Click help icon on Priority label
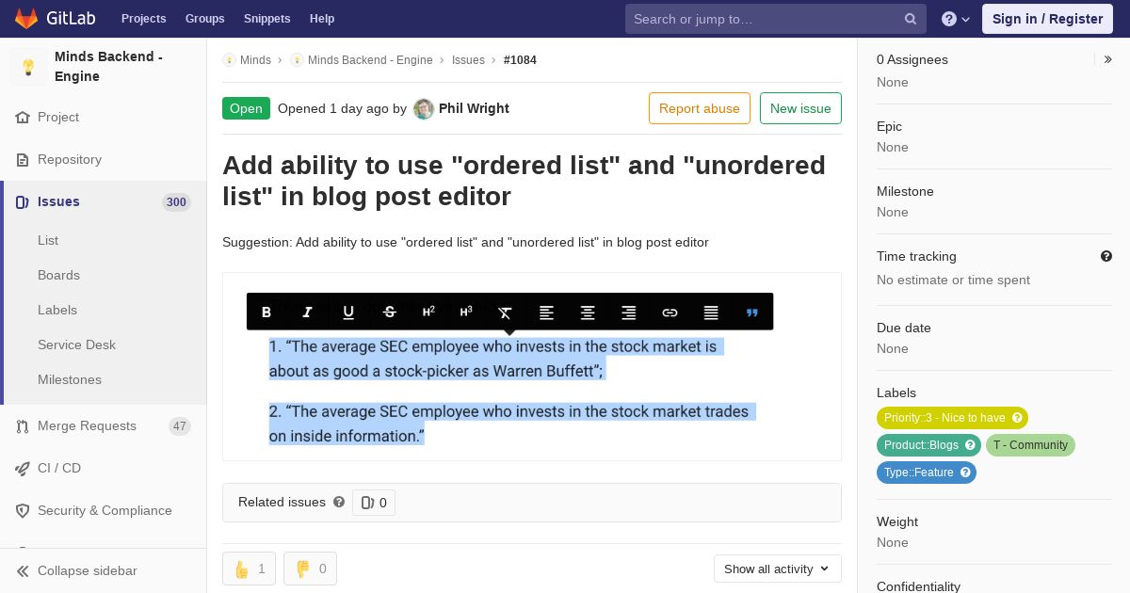Screen dimensions: 1130x593 1017,418
